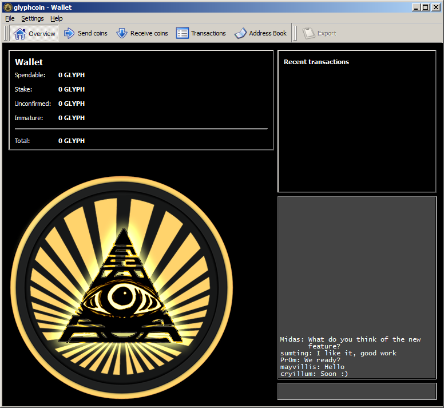This screenshot has width=444, height=408.
Task: Click cryillum's 'Soon :)' message
Action: [314, 374]
